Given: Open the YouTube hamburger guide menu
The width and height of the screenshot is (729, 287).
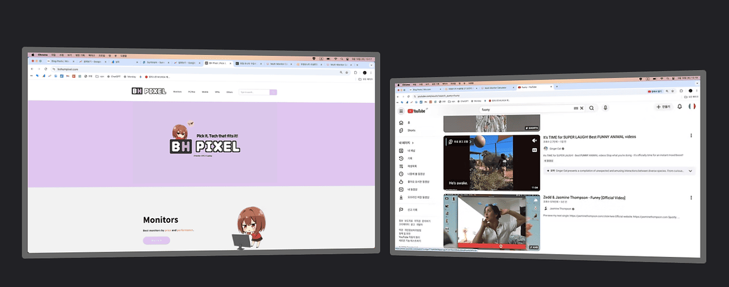Looking at the screenshot, I should pos(401,111).
